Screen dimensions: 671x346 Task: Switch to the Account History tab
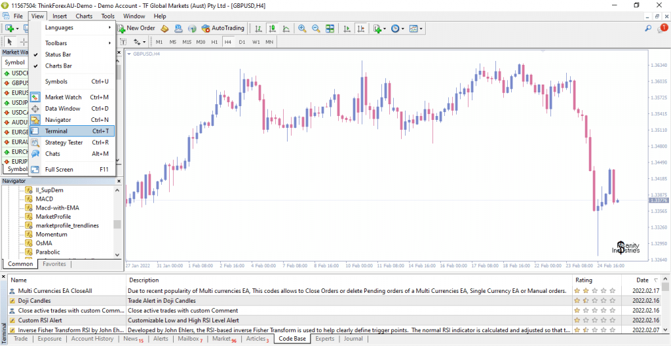(92, 339)
